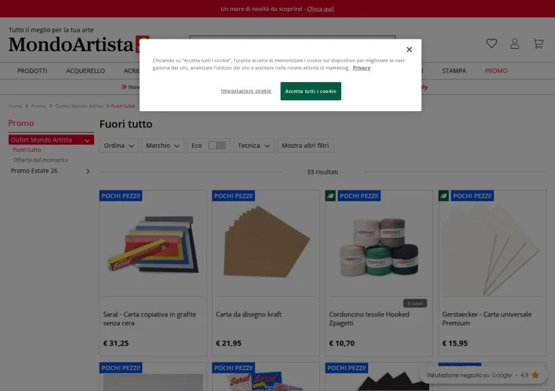Click Carta da disegno kraft title

pyautogui.click(x=248, y=314)
